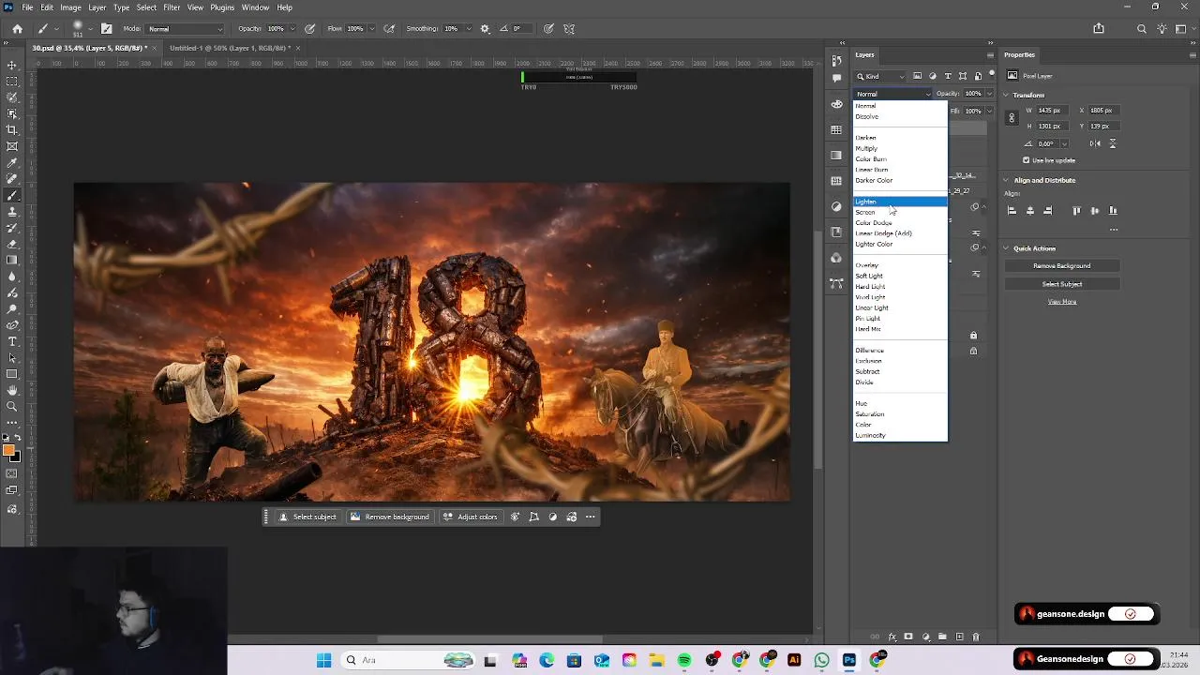The width and height of the screenshot is (1200, 675).
Task: Collapse the Transform section
Action: 1006,95
